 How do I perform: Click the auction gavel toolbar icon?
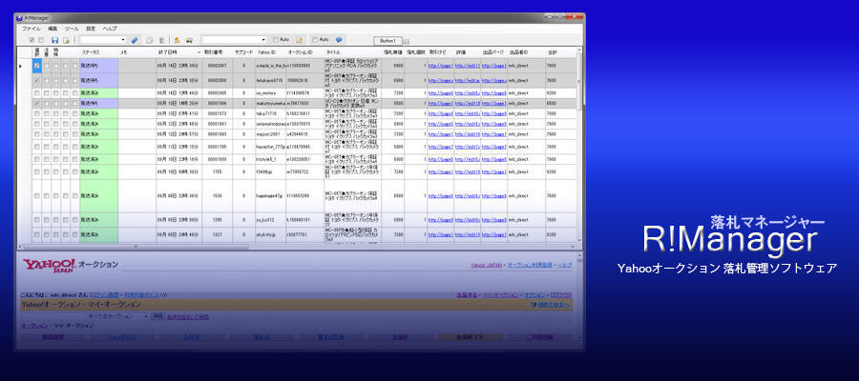point(177,40)
